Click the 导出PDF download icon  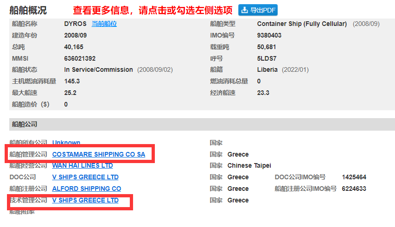coord(244,10)
